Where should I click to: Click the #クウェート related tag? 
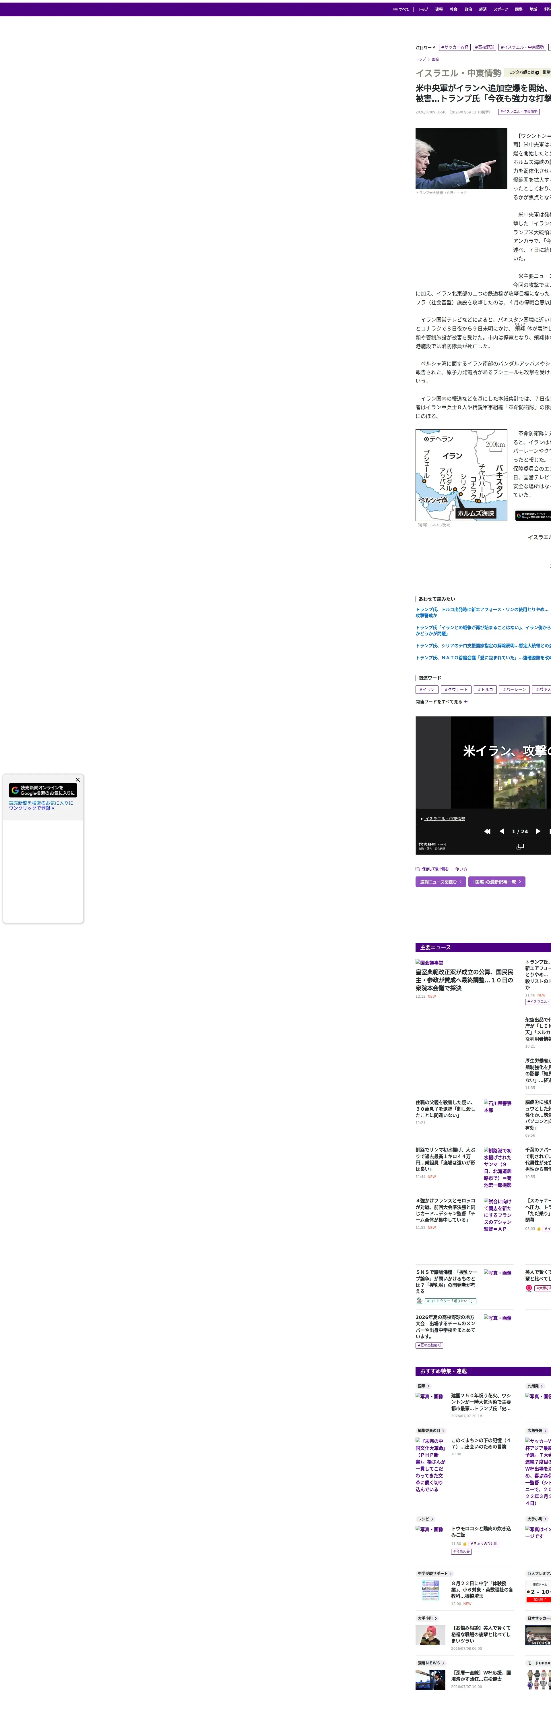(x=456, y=689)
